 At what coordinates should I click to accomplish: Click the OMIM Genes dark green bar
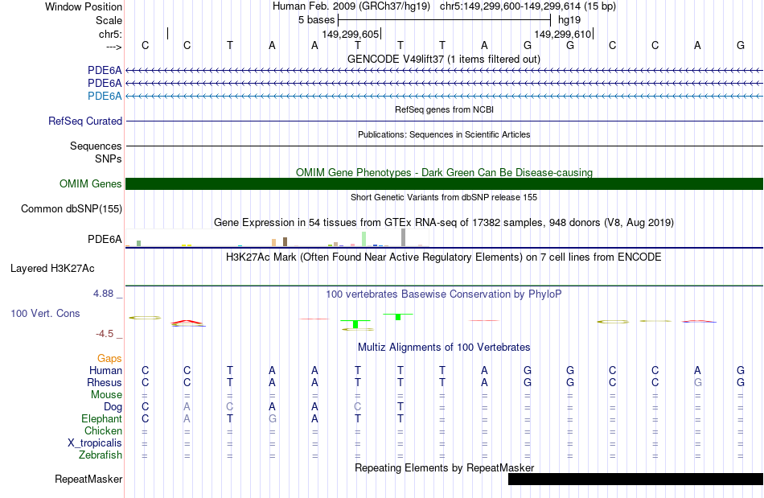pos(444,183)
